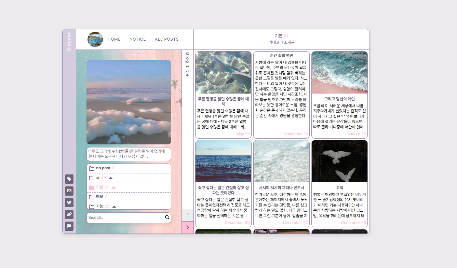Click the December 22 post date
The image size is (457, 268).
pos(295,223)
